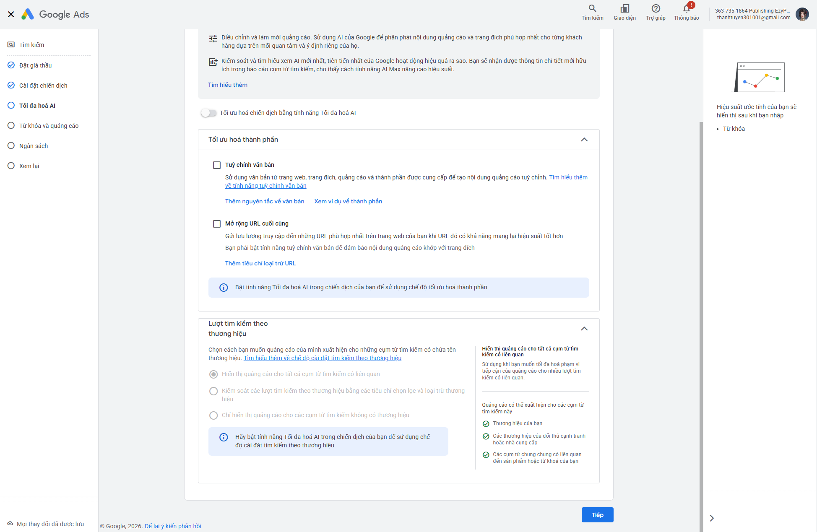Check the Mở rộng URL cuối cùng checkbox
The height and width of the screenshot is (532, 817).
pos(217,224)
